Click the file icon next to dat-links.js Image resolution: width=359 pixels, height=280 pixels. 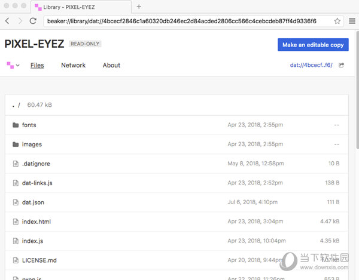(16, 183)
